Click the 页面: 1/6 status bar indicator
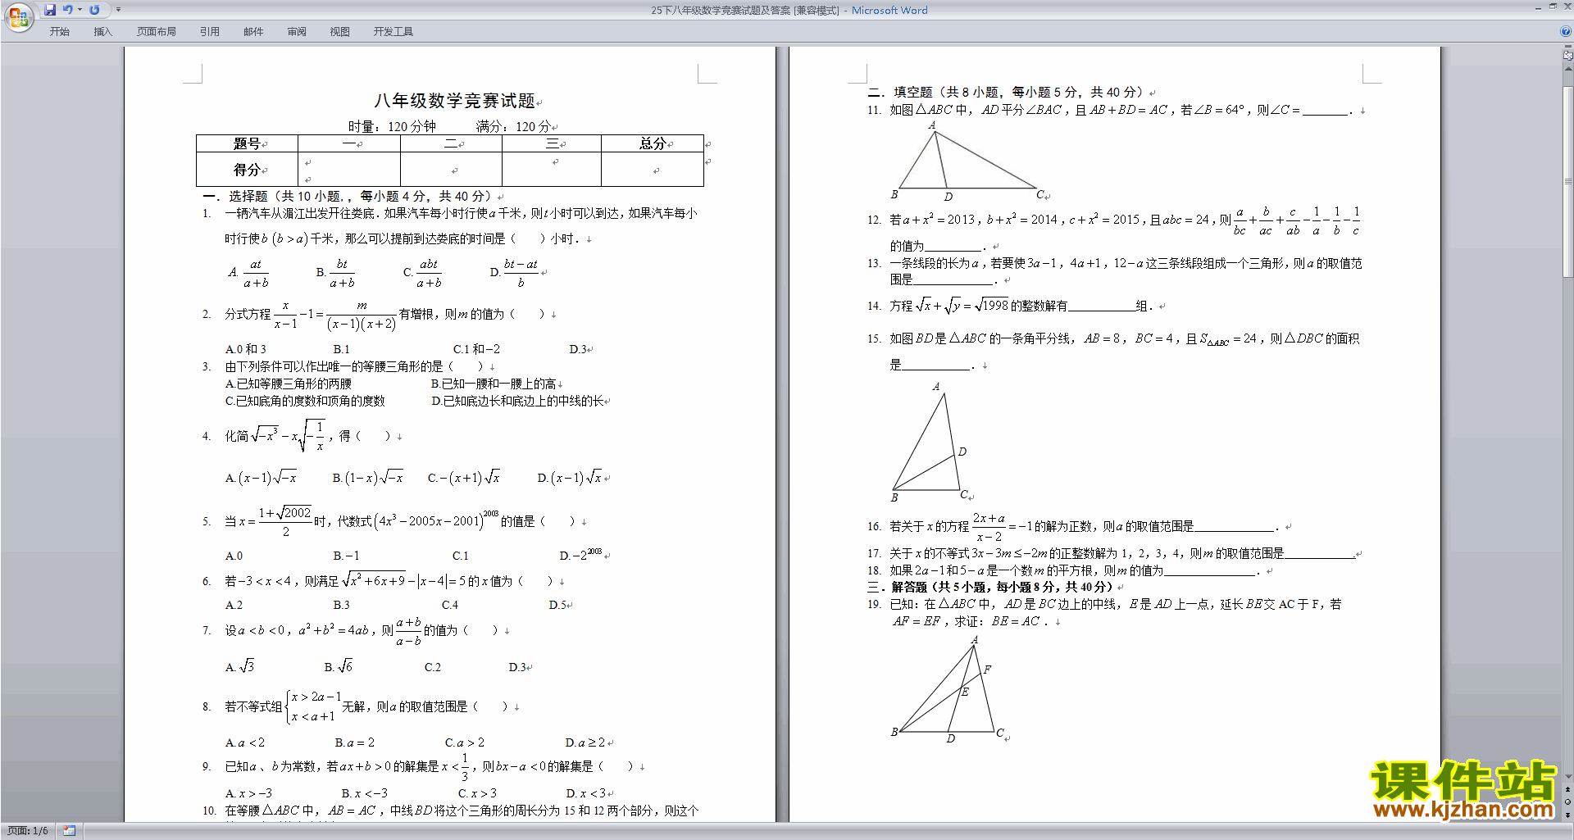This screenshot has width=1574, height=840. tap(27, 831)
